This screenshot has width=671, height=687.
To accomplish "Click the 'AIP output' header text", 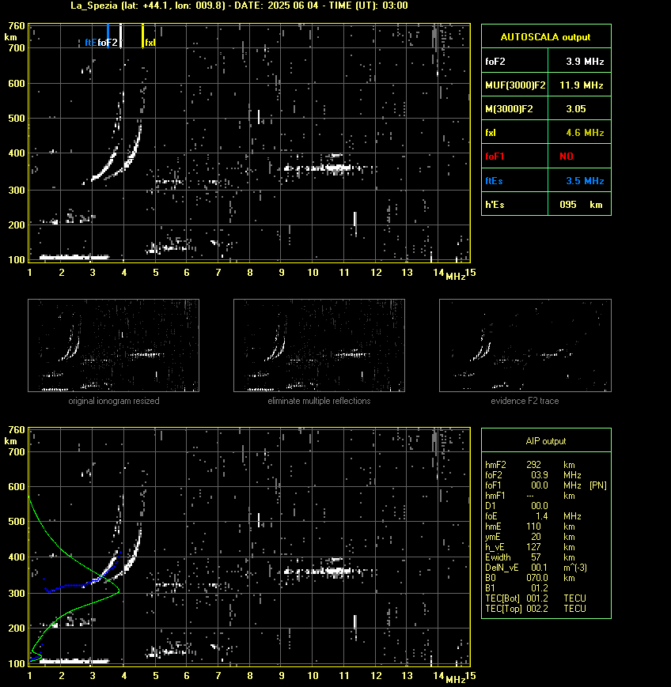I will 545,441.
